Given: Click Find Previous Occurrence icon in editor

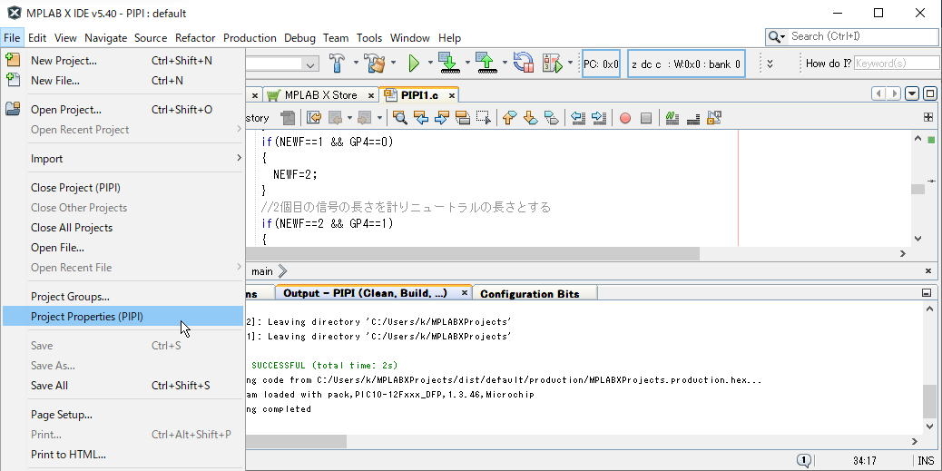Looking at the screenshot, I should (x=421, y=118).
